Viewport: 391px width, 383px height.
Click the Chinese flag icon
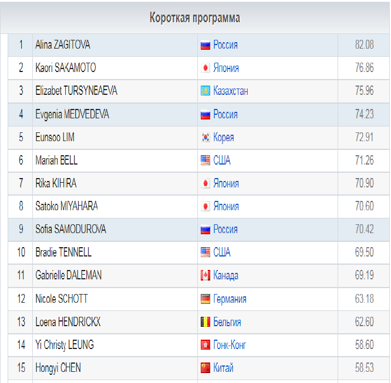(x=205, y=368)
